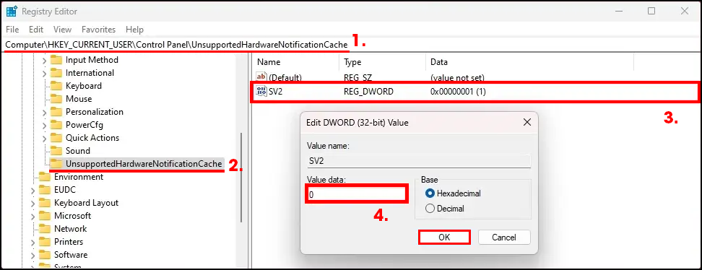Expand the International key

coord(44,73)
